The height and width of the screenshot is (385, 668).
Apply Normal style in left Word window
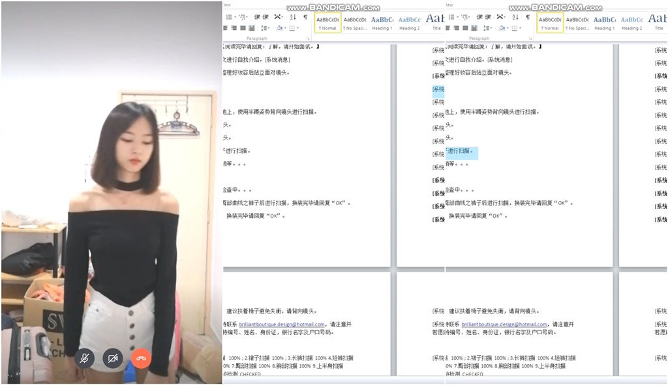click(327, 23)
